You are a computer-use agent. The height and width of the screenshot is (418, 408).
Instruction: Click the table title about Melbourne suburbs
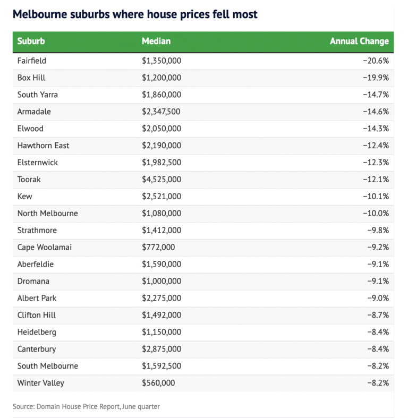tap(135, 14)
